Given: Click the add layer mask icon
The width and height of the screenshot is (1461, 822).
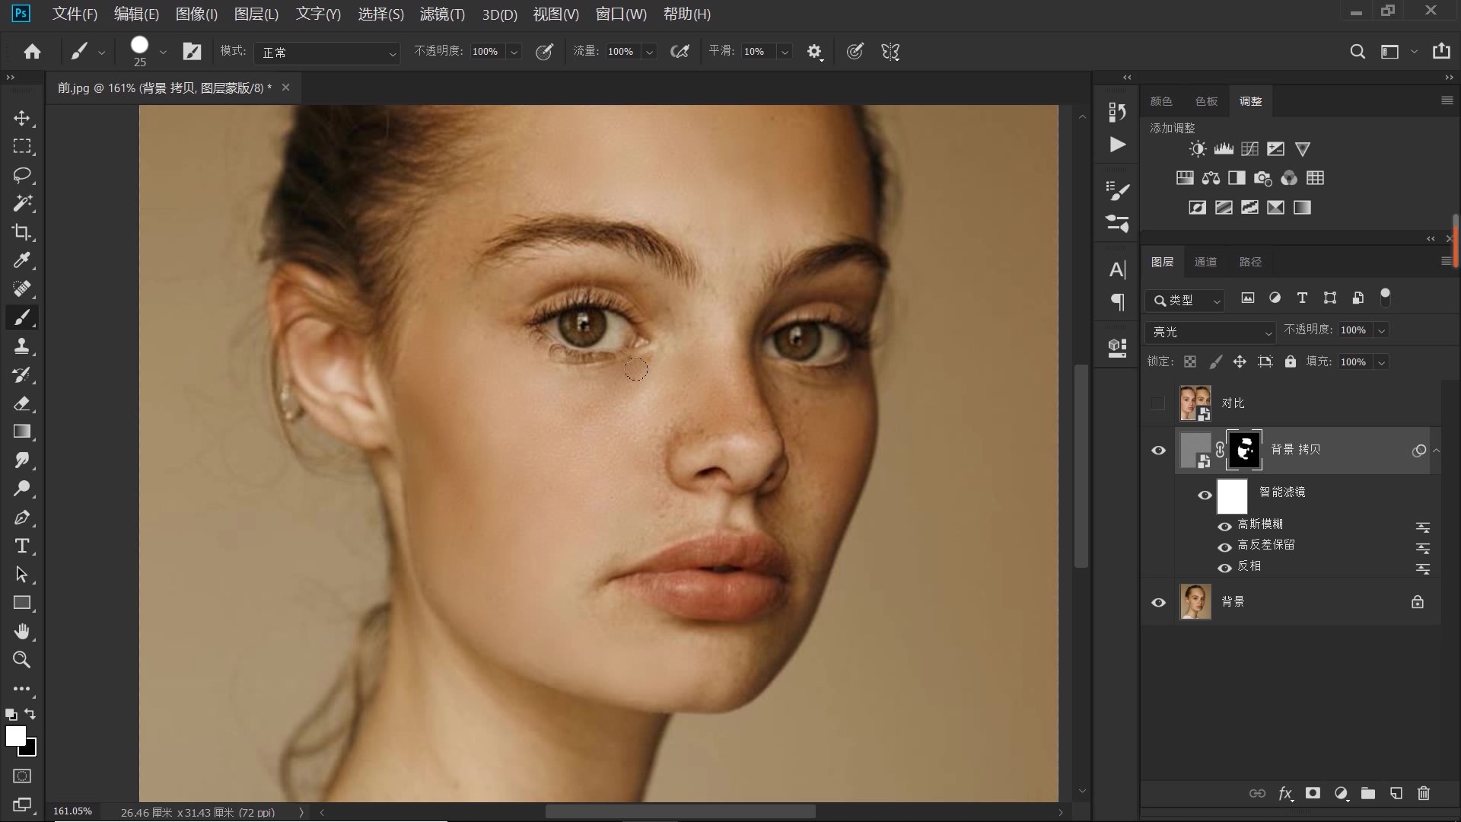Looking at the screenshot, I should coord(1313,793).
